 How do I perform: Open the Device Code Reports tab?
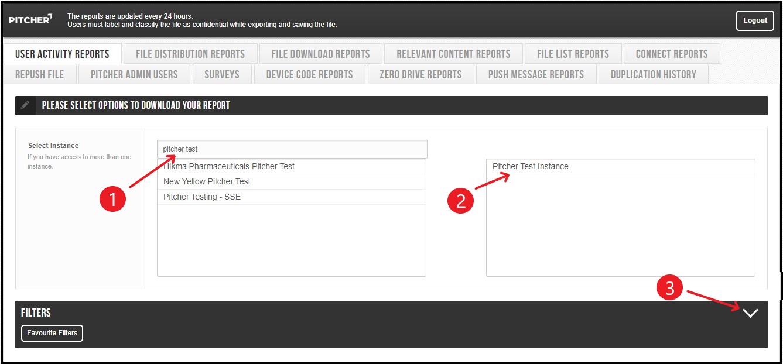pyautogui.click(x=309, y=74)
